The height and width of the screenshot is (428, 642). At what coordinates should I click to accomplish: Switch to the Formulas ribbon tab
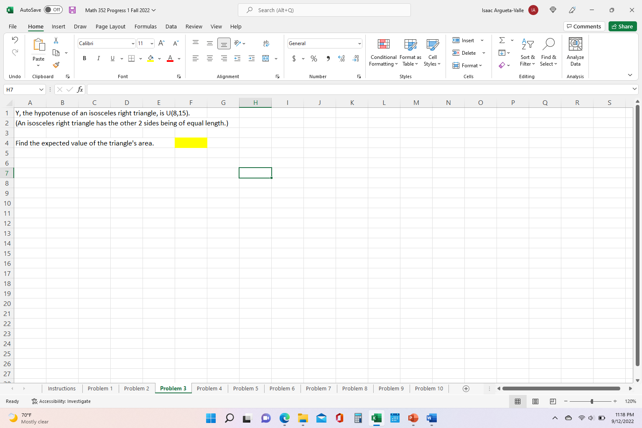(x=145, y=26)
